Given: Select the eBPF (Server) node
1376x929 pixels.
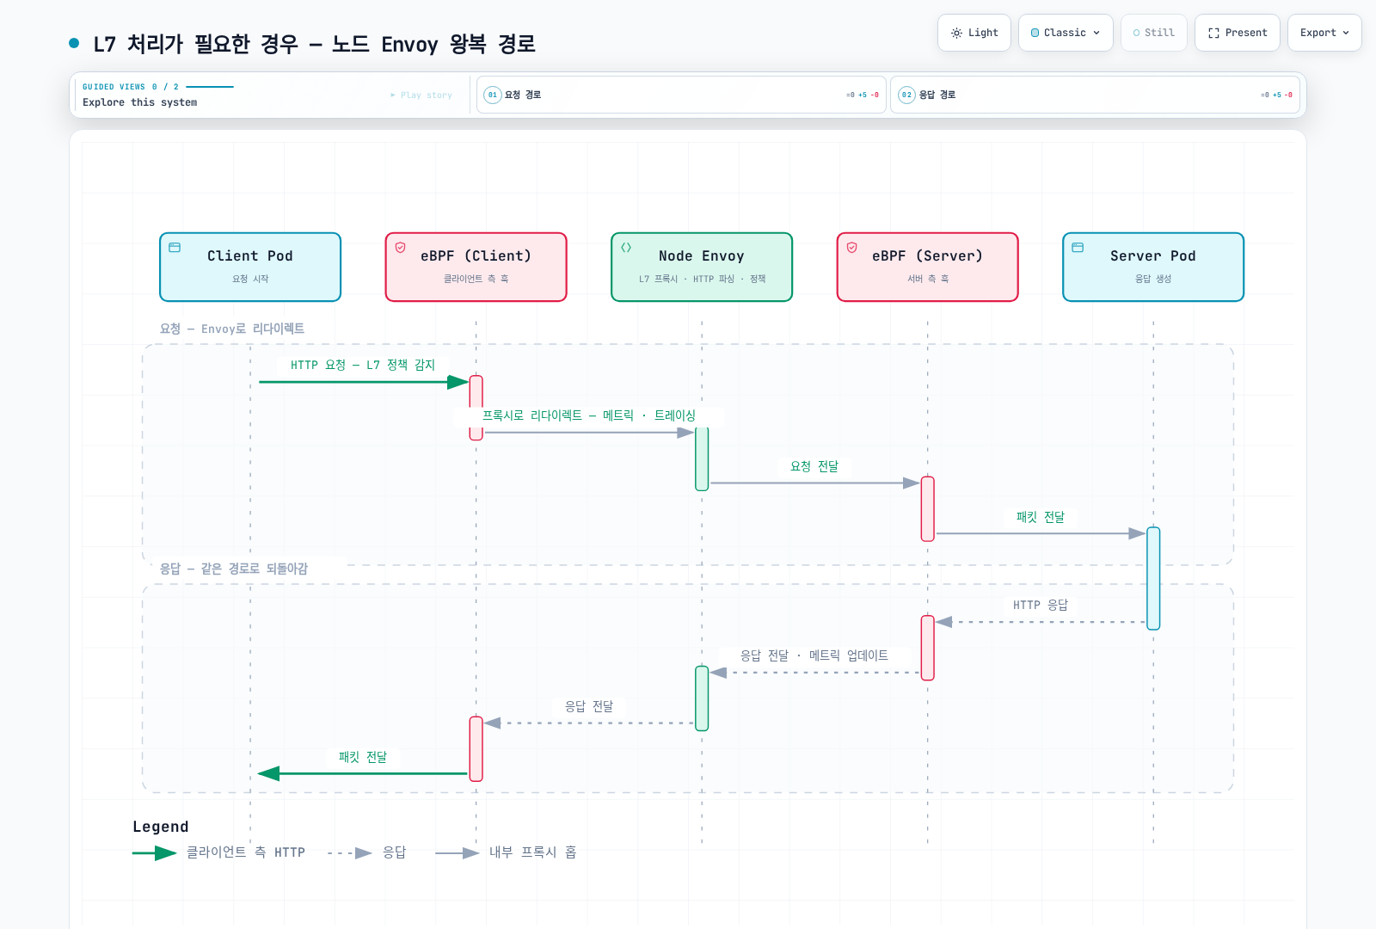Looking at the screenshot, I should coord(928,267).
